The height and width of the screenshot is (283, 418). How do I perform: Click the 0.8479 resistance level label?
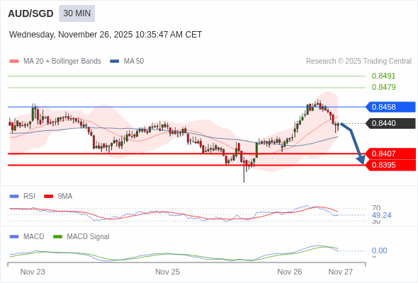click(x=383, y=87)
